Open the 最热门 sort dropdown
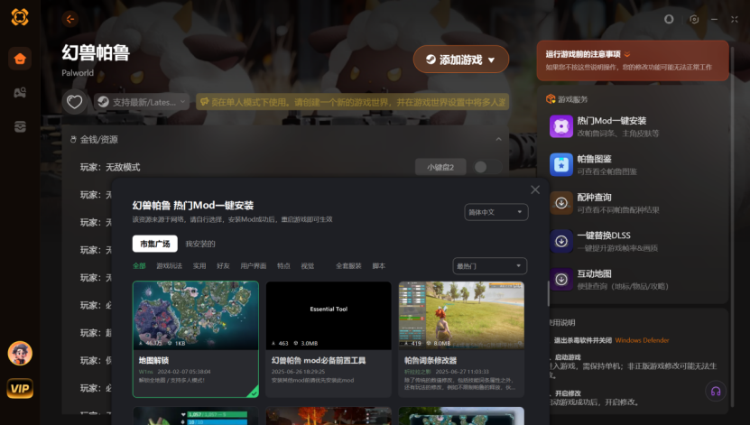The image size is (750, 425). [489, 266]
